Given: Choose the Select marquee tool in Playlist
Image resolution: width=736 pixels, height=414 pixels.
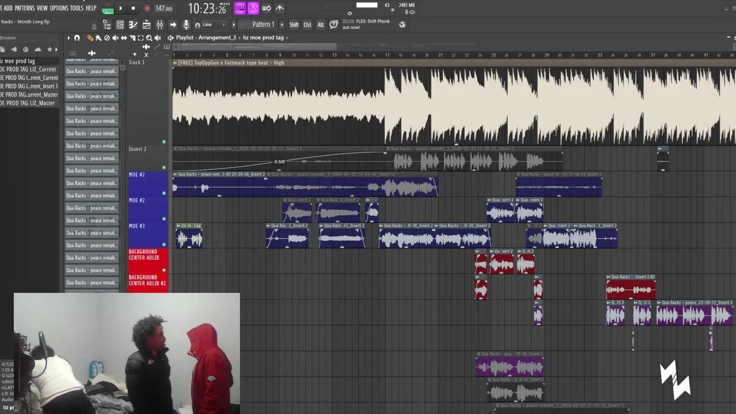Looking at the screenshot, I should [x=140, y=38].
